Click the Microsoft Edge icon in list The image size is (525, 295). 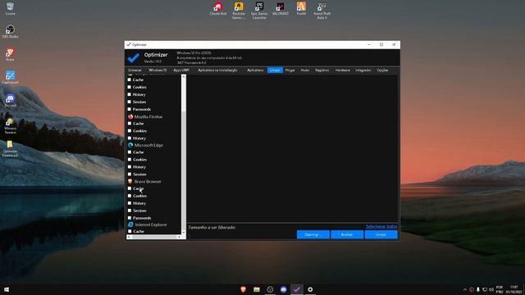coord(130,145)
